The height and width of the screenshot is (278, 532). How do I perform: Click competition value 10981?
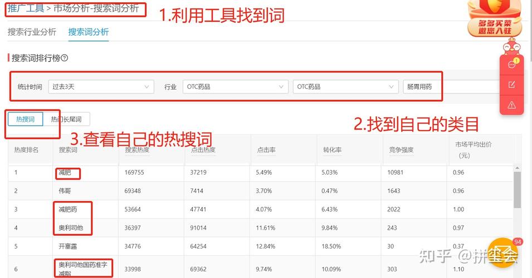pos(396,172)
